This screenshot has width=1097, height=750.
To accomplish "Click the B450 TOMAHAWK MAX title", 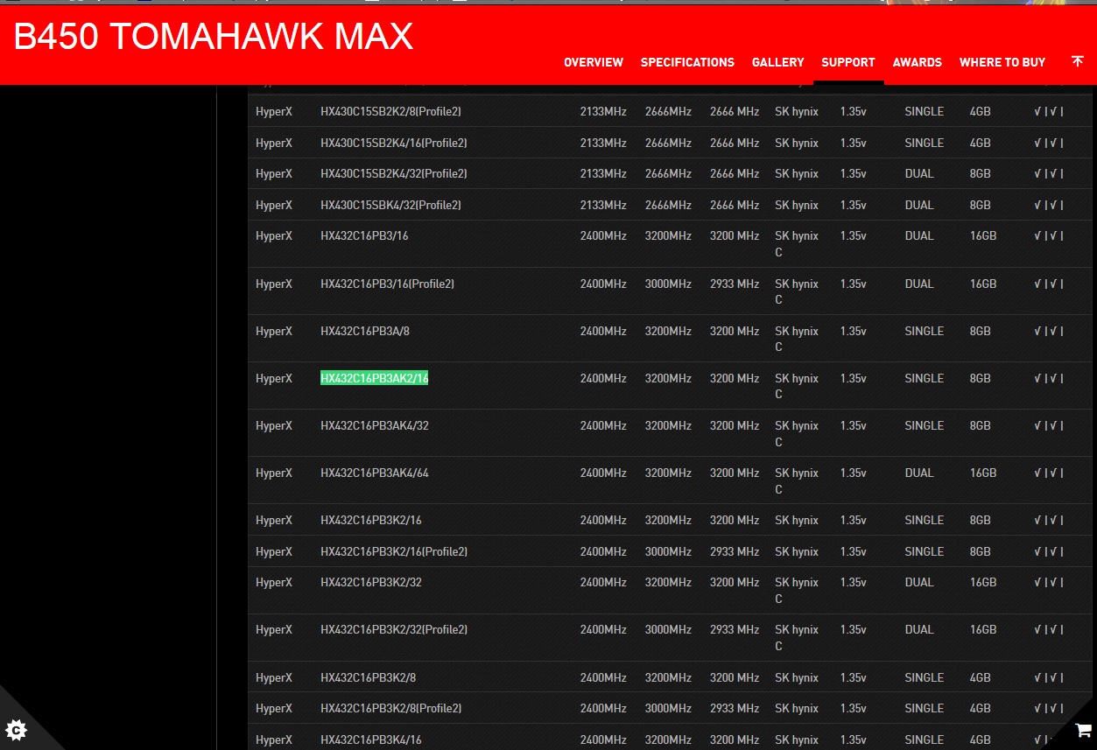I will point(214,36).
